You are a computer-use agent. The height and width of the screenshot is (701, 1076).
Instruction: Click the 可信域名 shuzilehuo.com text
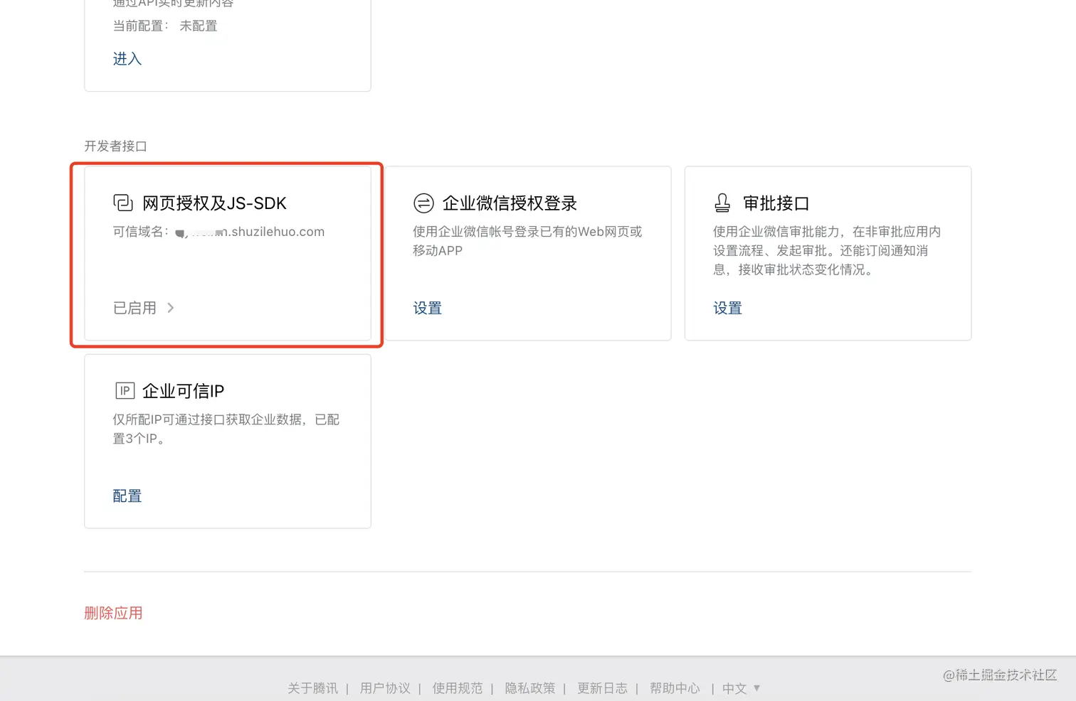pos(218,232)
